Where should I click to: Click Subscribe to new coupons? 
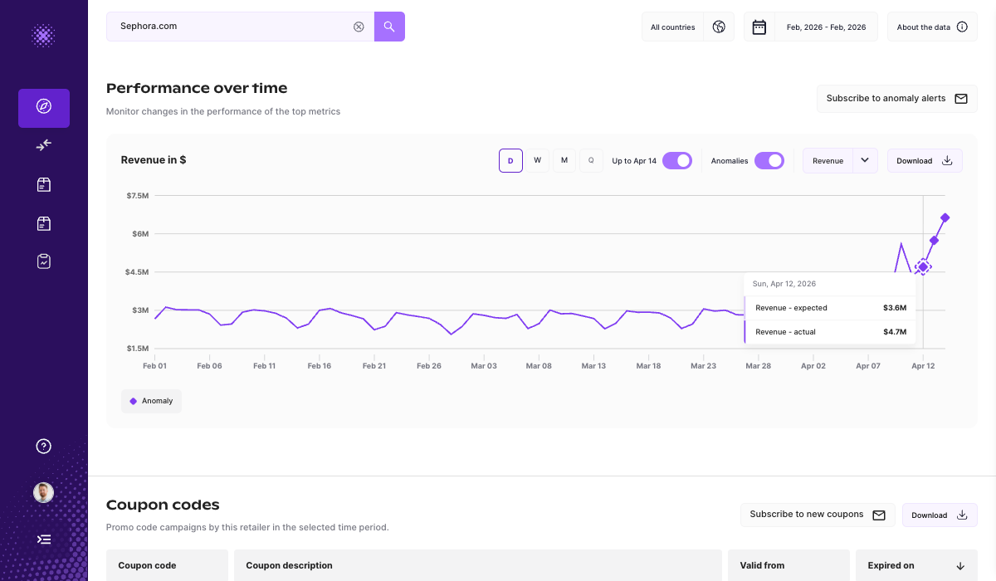point(817,515)
